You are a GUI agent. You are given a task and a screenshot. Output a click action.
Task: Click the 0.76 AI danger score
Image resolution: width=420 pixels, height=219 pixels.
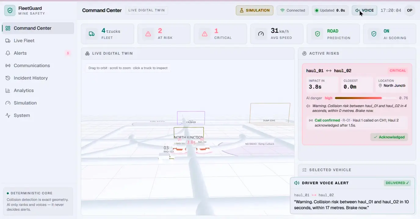[404, 98]
